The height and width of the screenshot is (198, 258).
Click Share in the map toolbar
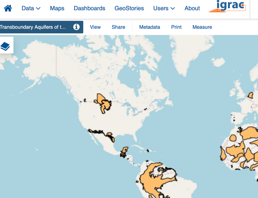[118, 27]
